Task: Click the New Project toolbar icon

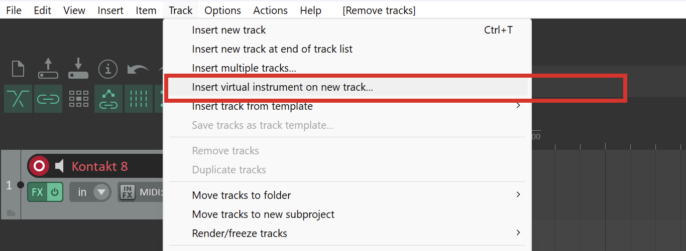Action: [x=18, y=69]
